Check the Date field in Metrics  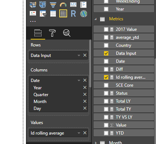106,61
